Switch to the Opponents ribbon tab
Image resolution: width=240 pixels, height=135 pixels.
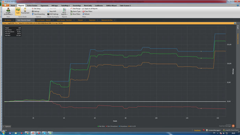tap(44, 5)
